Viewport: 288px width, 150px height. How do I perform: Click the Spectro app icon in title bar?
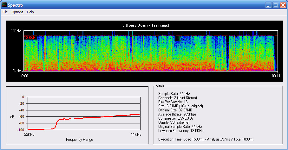tap(4, 5)
